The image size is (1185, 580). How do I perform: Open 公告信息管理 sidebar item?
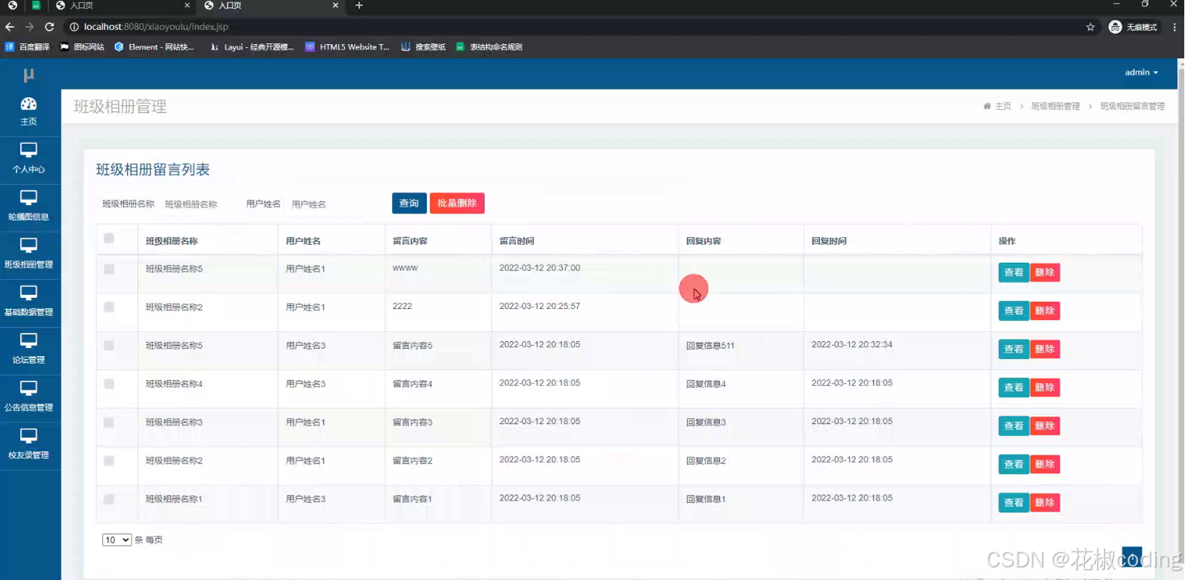(28, 397)
